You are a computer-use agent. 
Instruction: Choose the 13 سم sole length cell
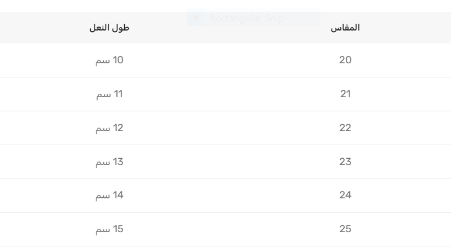[x=109, y=162]
